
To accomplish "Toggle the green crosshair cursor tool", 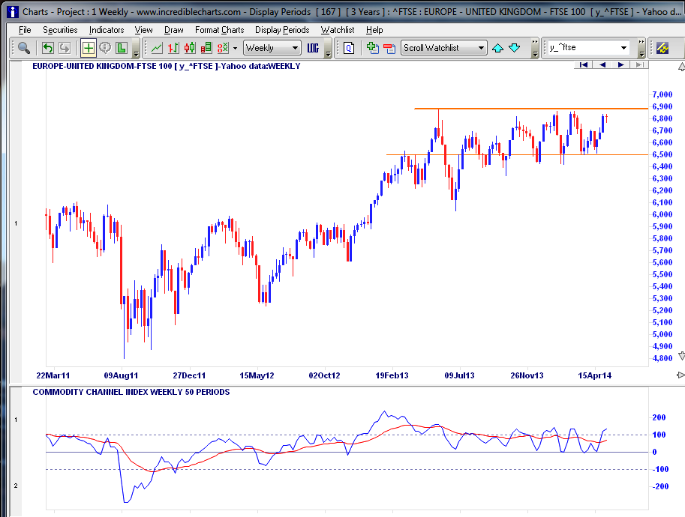I will click(89, 47).
